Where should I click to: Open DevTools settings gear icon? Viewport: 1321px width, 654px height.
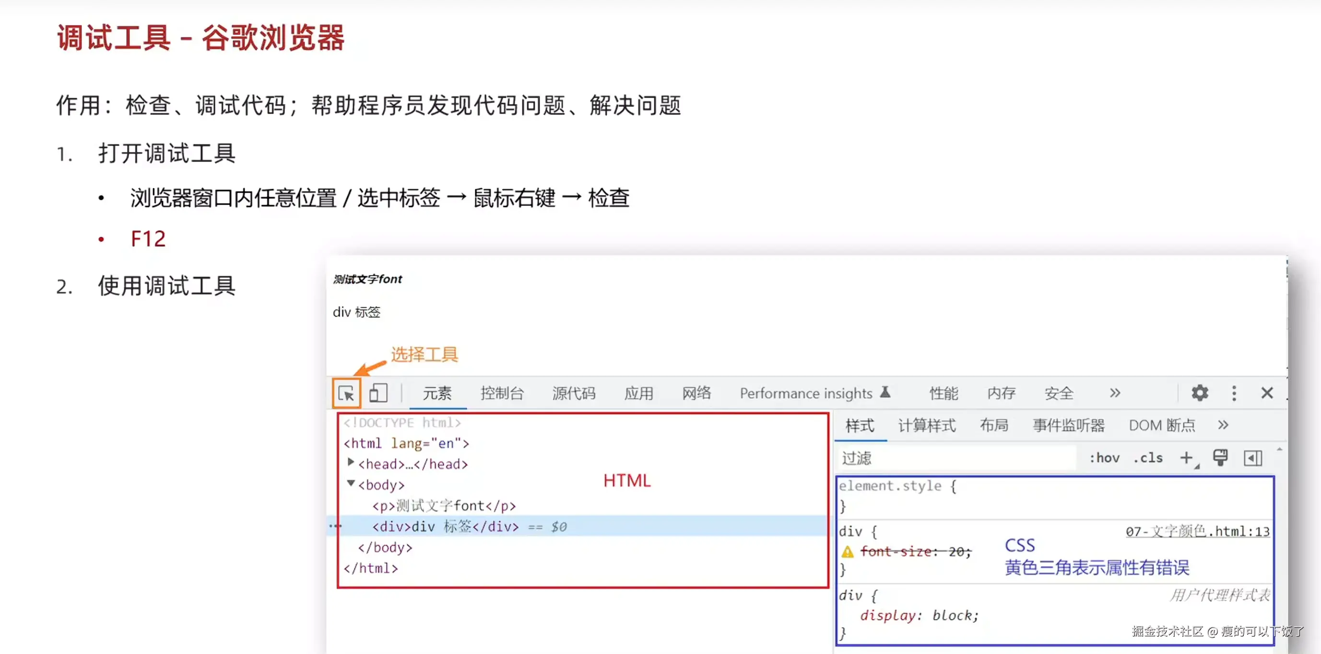pyautogui.click(x=1200, y=393)
